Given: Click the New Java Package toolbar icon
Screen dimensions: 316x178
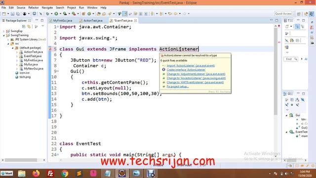Looking at the screenshot, I should (x=83, y=14).
